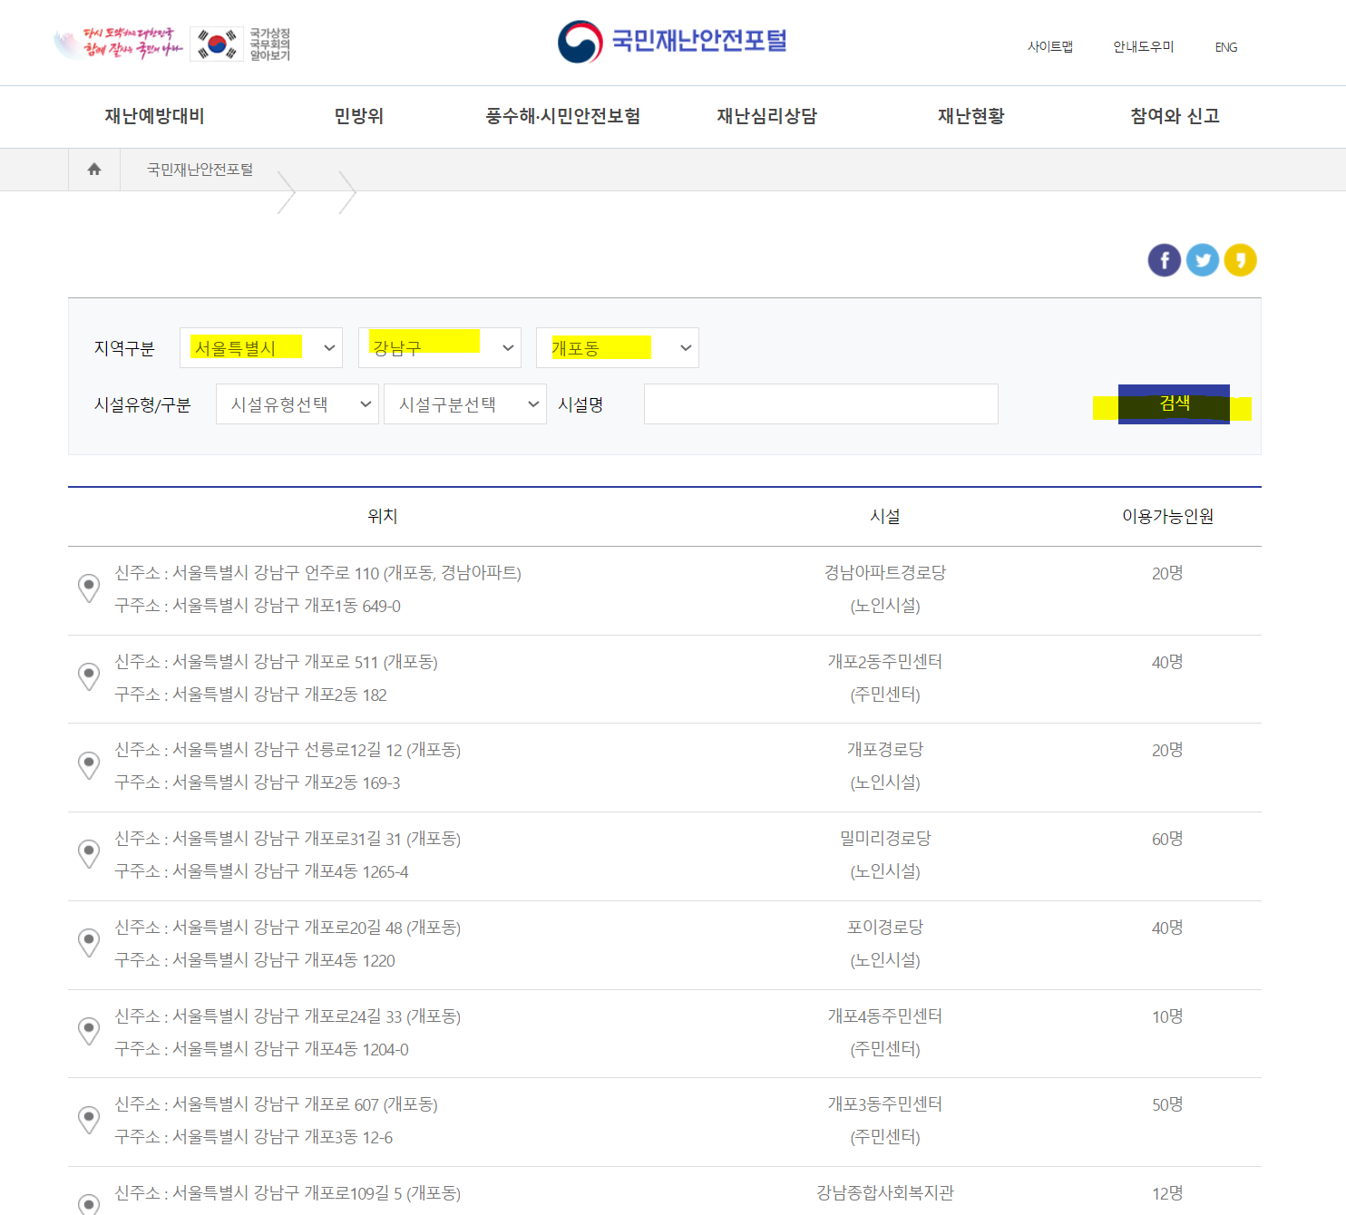Image resolution: width=1346 pixels, height=1215 pixels.
Task: Open the 서울특별시 region dropdown
Action: click(260, 347)
